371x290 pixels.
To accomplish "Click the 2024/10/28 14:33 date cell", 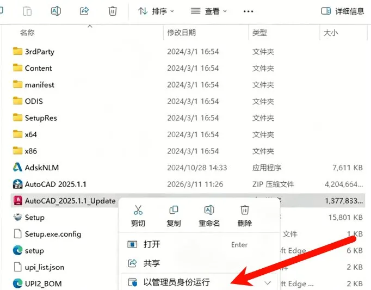I will [x=197, y=168].
